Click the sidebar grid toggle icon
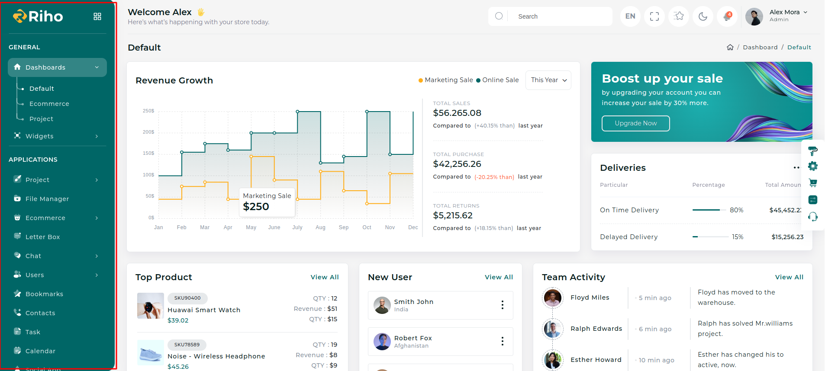The image size is (825, 371). click(x=97, y=16)
